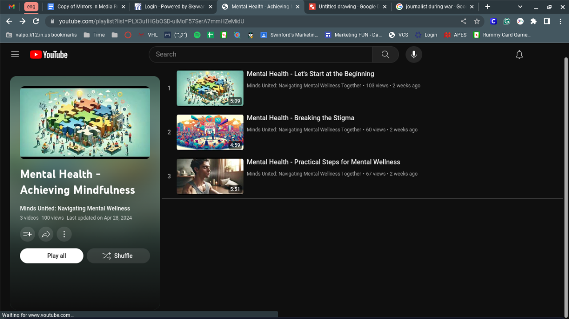
Task: Switch to the pinned 'eng' tab
Action: coord(31,7)
